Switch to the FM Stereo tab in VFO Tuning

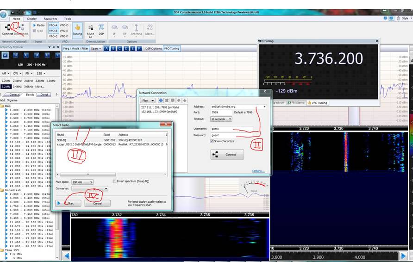pyautogui.click(x=296, y=103)
